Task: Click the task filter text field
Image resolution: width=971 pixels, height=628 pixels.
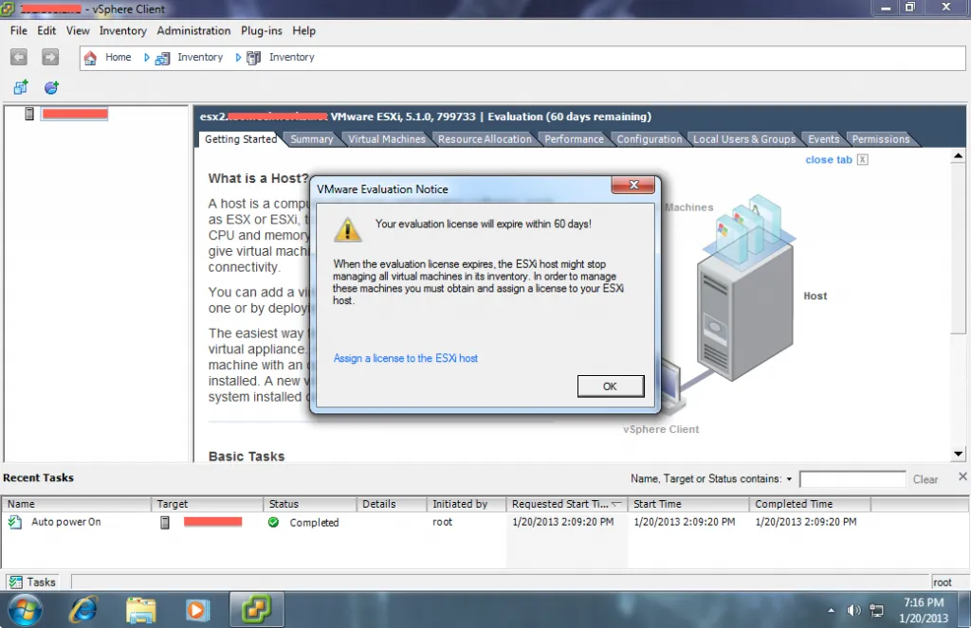Action: click(x=852, y=479)
